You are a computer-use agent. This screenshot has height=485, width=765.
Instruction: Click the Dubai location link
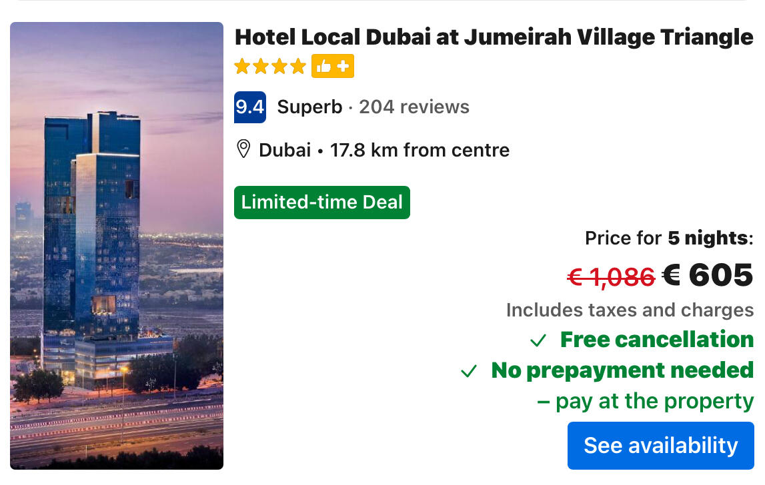[285, 150]
